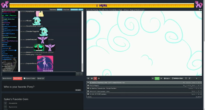Toggle the Smartscroll chat option

[74, 10]
